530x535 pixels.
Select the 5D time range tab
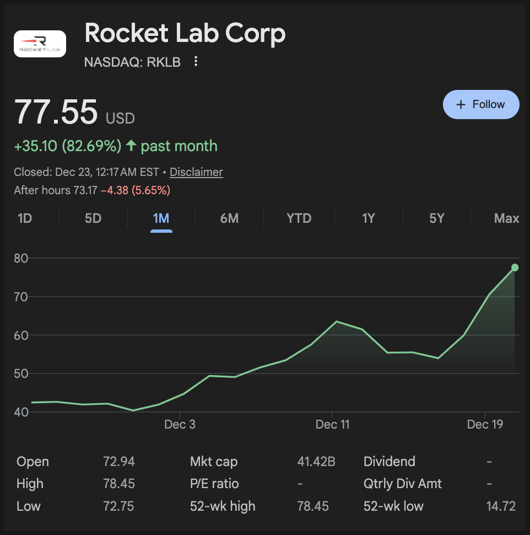pyautogui.click(x=93, y=218)
